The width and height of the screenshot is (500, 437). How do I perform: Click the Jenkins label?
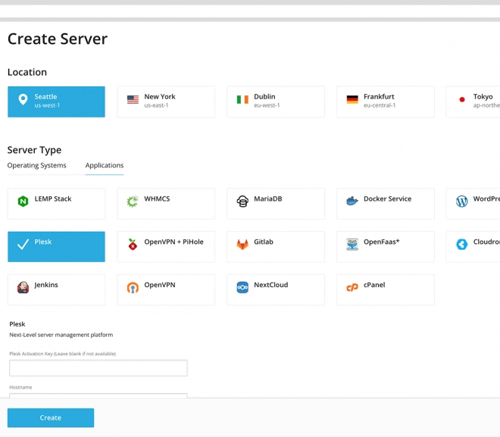pos(46,285)
